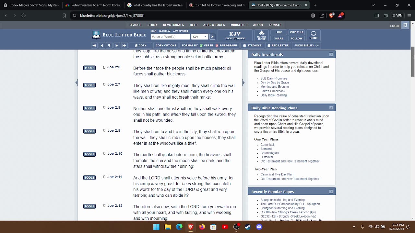Click copy icon beside Joe 2:11

(x=104, y=177)
